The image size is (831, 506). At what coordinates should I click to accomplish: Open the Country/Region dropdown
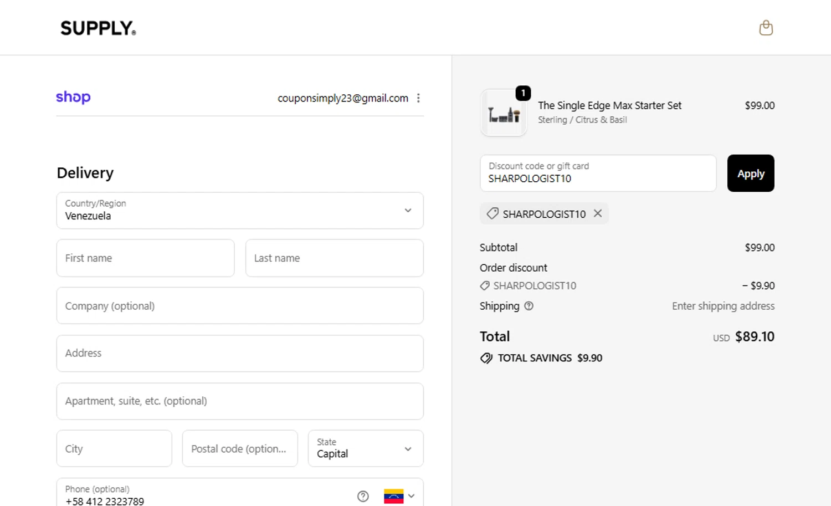pyautogui.click(x=240, y=211)
